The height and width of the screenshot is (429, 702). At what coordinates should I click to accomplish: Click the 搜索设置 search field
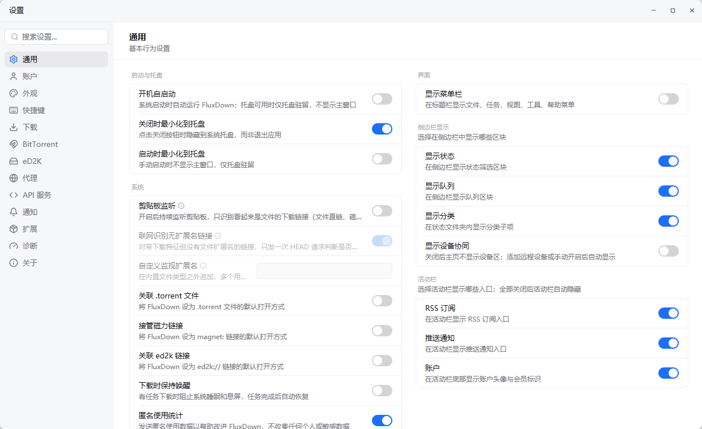[56, 37]
